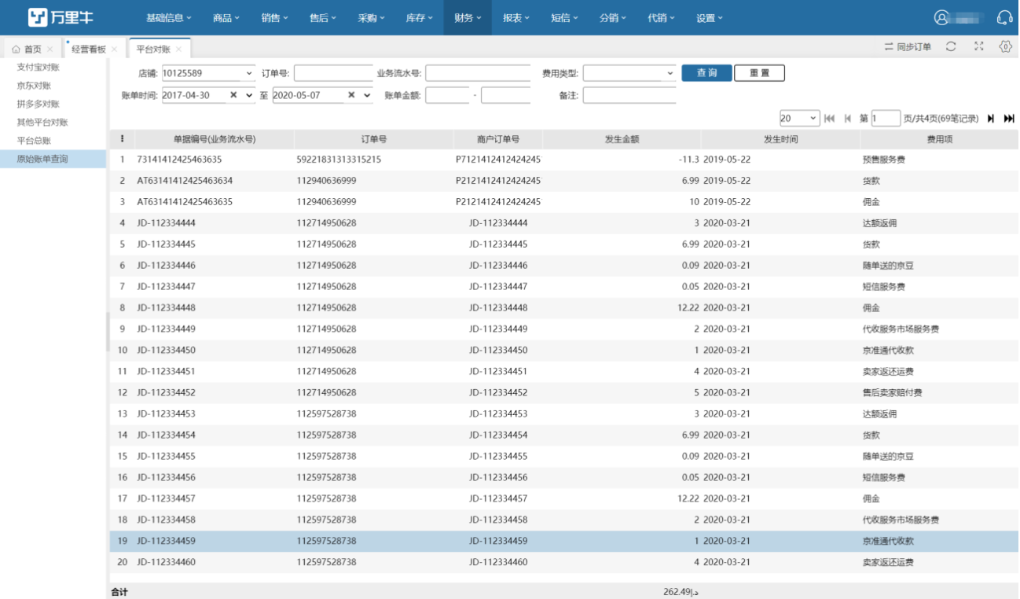Click the 商户订单号 column header
The height and width of the screenshot is (599, 1020).
(x=498, y=139)
